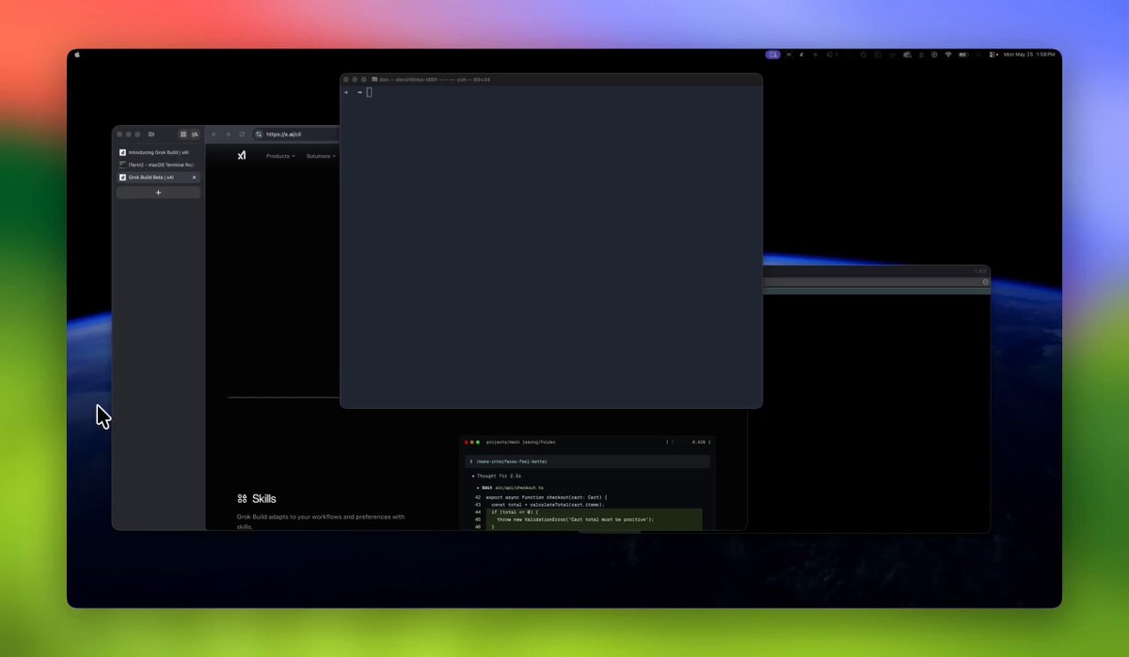
Task: Open the Wi-Fi menu bar icon
Action: click(948, 55)
